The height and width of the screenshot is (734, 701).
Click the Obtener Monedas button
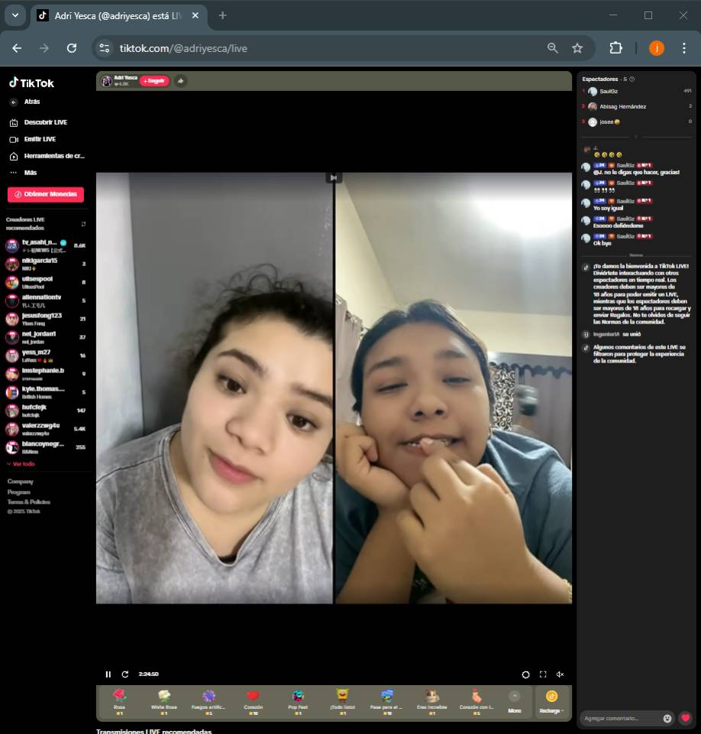click(x=46, y=194)
